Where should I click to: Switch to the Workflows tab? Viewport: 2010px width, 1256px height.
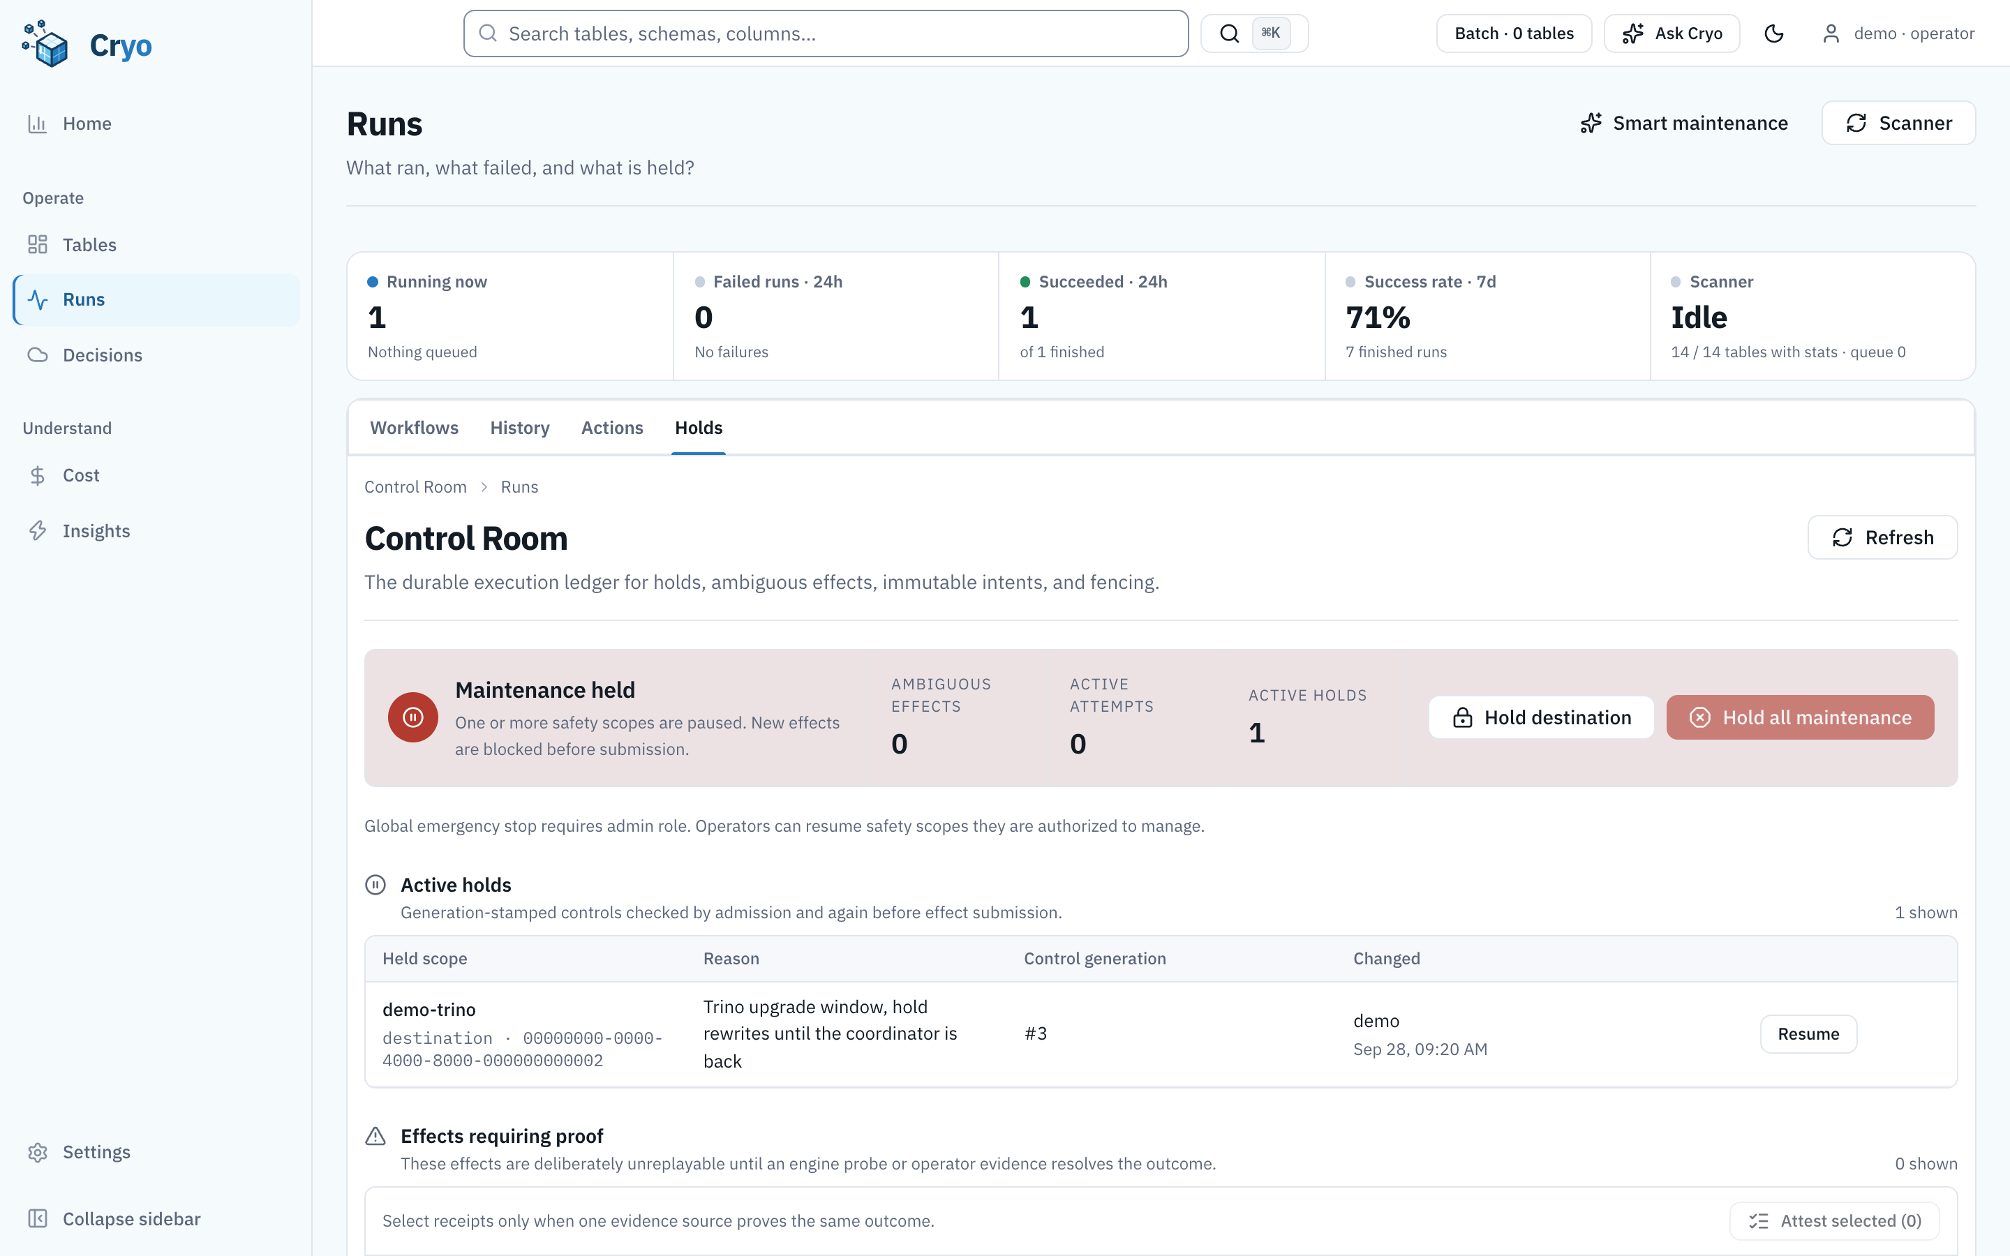[x=414, y=428]
